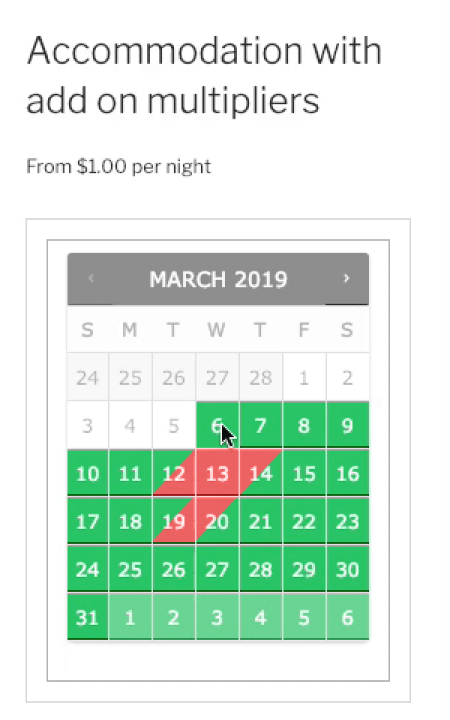Select available date March 6
This screenshot has width=450, height=720.
pos(217,425)
